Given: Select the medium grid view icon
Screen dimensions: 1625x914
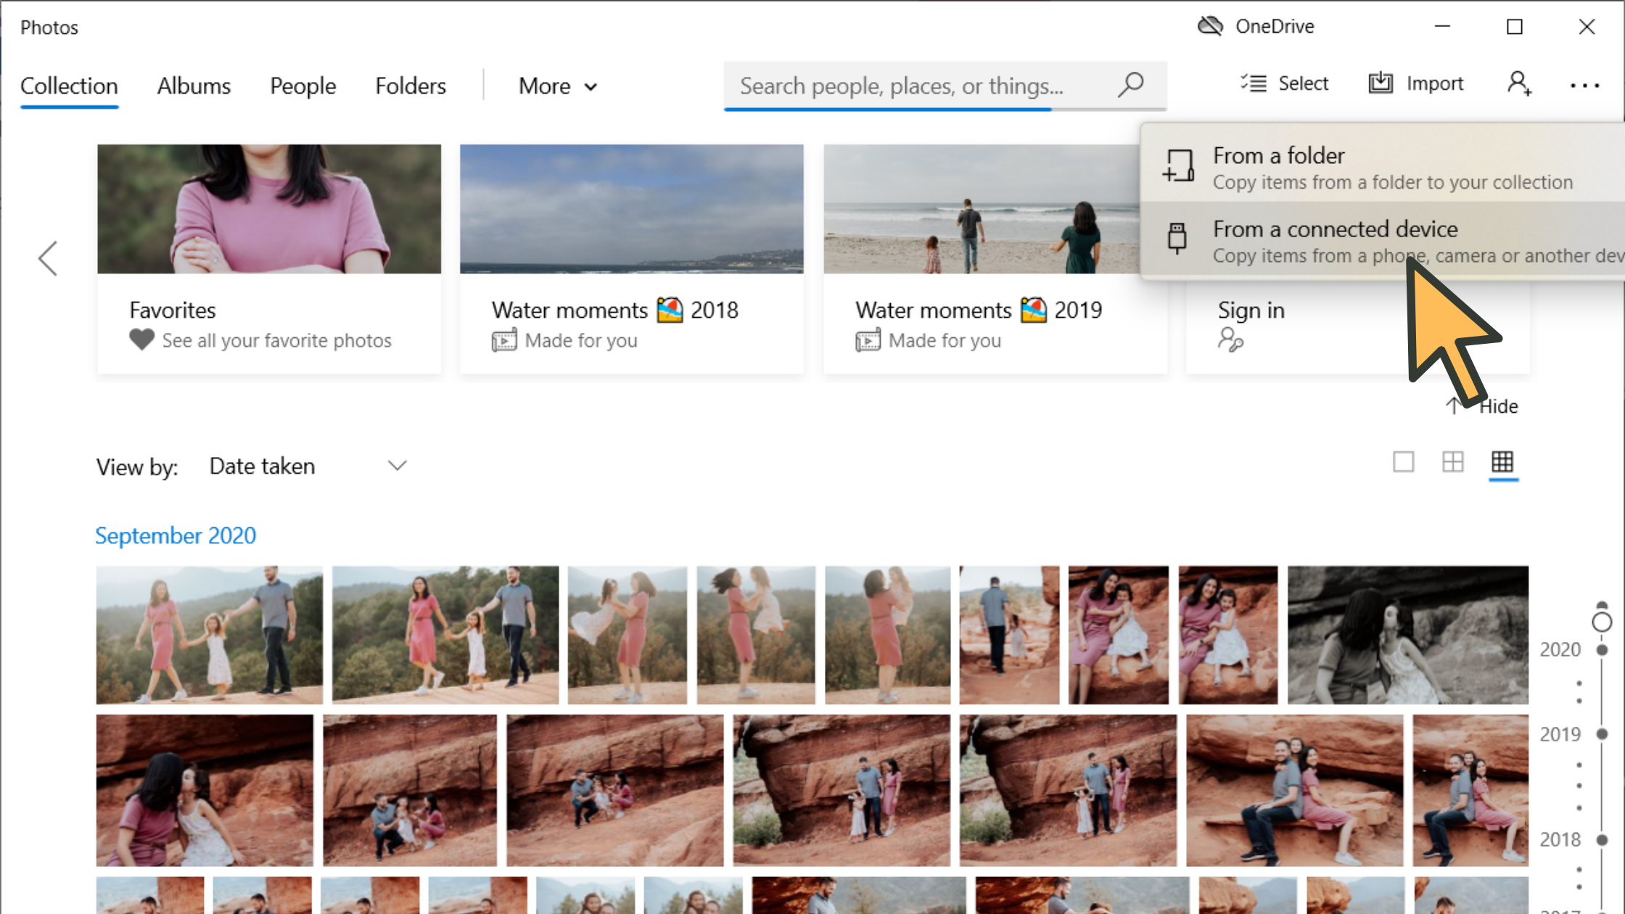Looking at the screenshot, I should coord(1453,462).
